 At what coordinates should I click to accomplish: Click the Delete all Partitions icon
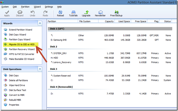click(x=5, y=80)
